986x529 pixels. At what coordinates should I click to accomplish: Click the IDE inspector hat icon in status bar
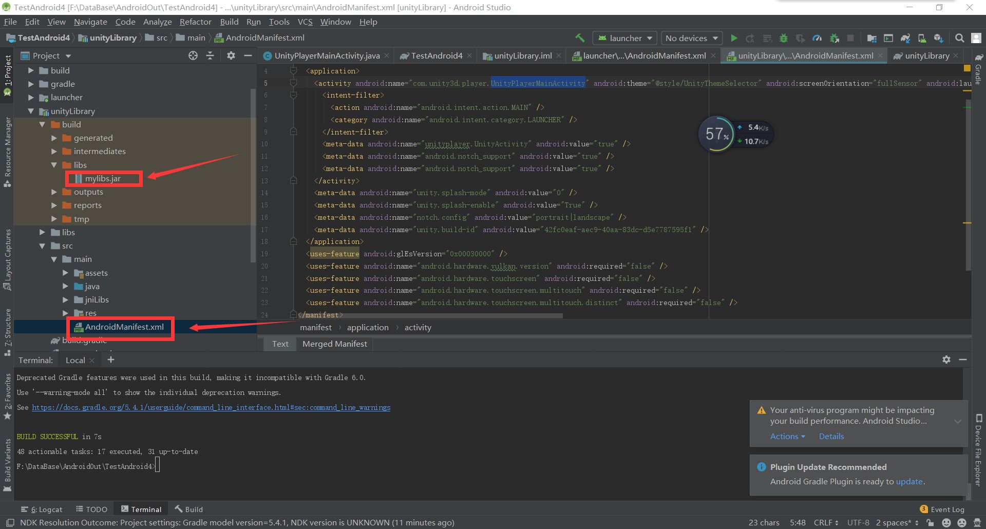pyautogui.click(x=977, y=522)
